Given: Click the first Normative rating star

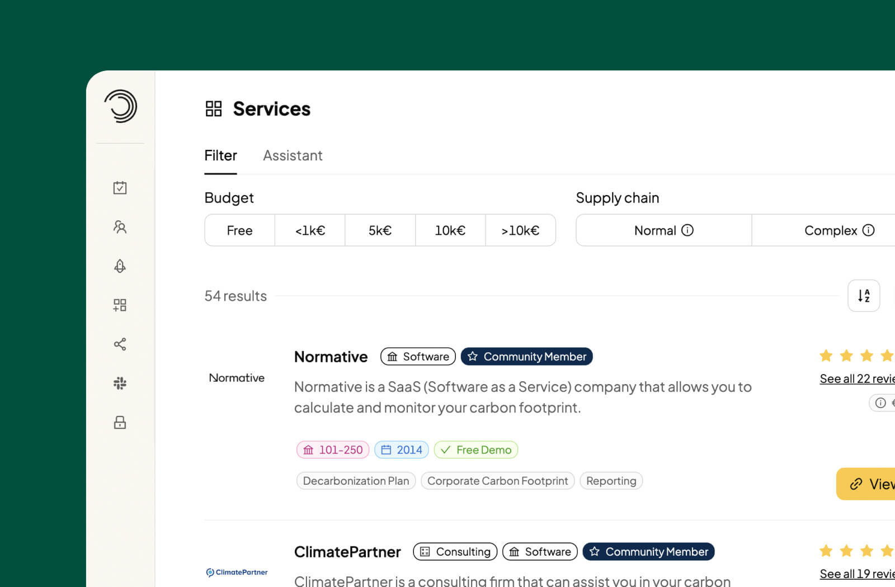Looking at the screenshot, I should click(x=826, y=356).
